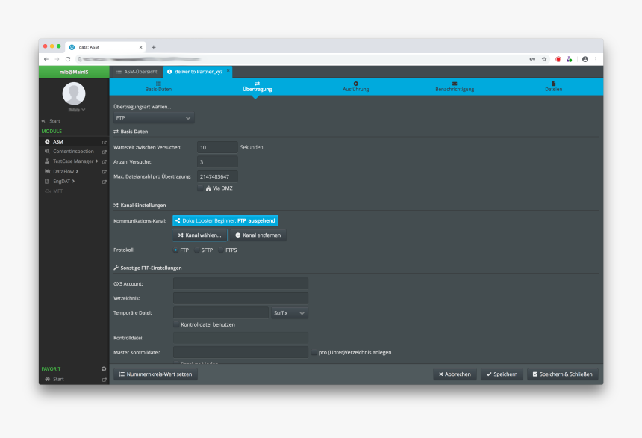Open browser profile account icon
Image resolution: width=642 pixels, height=438 pixels.
[x=585, y=59]
